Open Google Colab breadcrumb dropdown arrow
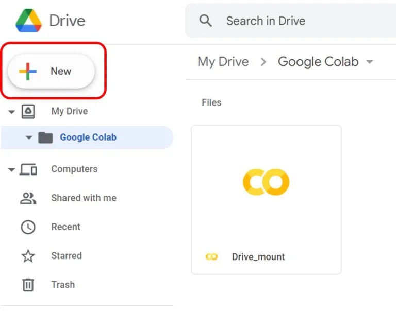This screenshot has height=311, width=396. point(370,62)
